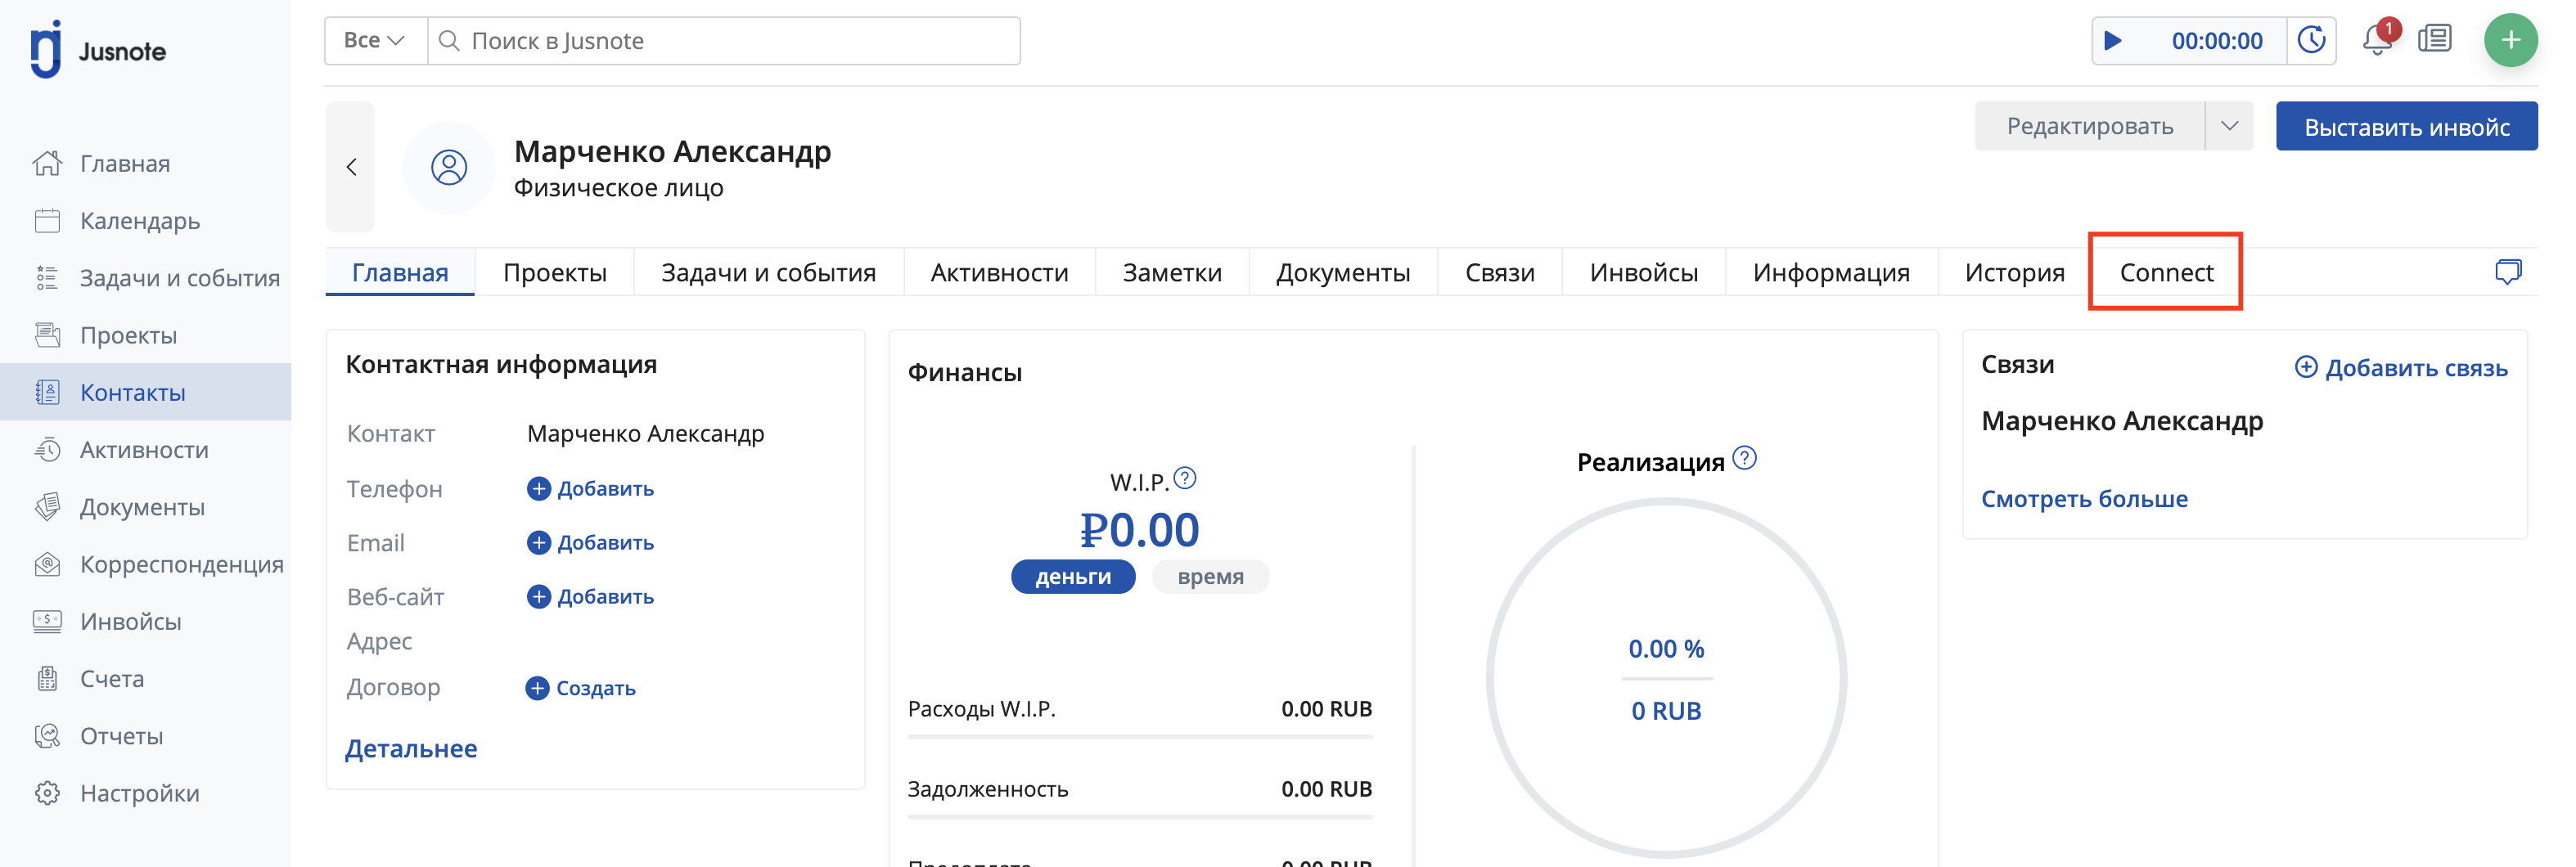This screenshot has width=2576, height=867.
Task: Click the contact avatar icon
Action: pyautogui.click(x=449, y=167)
